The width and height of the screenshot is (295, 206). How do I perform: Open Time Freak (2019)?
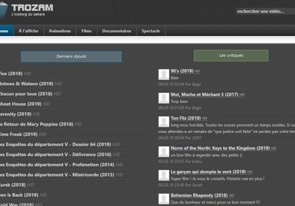tap(19, 134)
